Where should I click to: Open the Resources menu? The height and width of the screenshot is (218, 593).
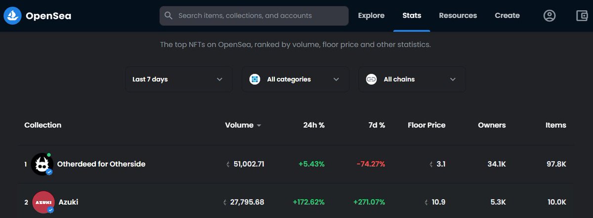(x=458, y=16)
